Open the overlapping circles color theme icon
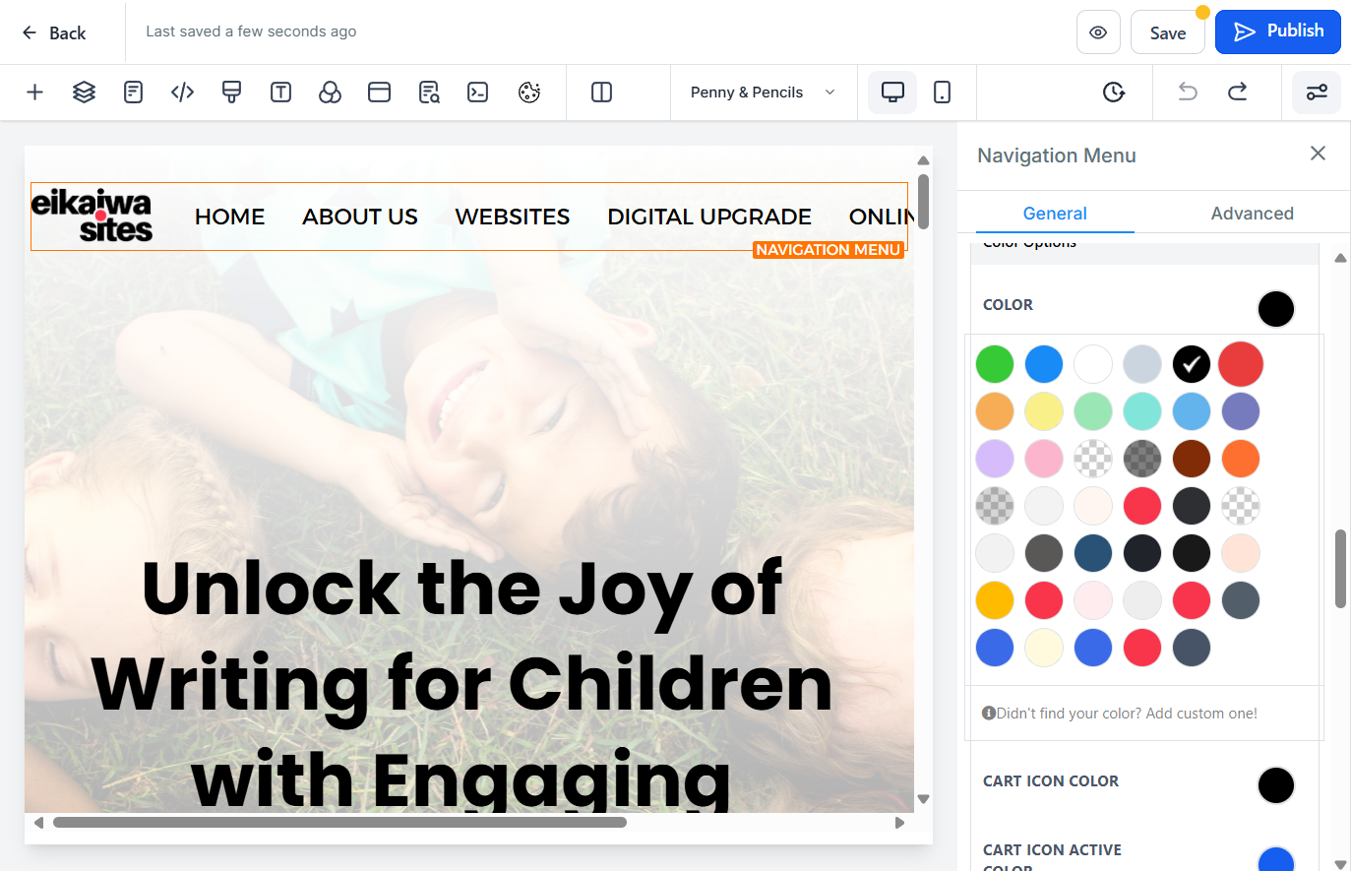This screenshot has height=871, width=1351. point(330,93)
